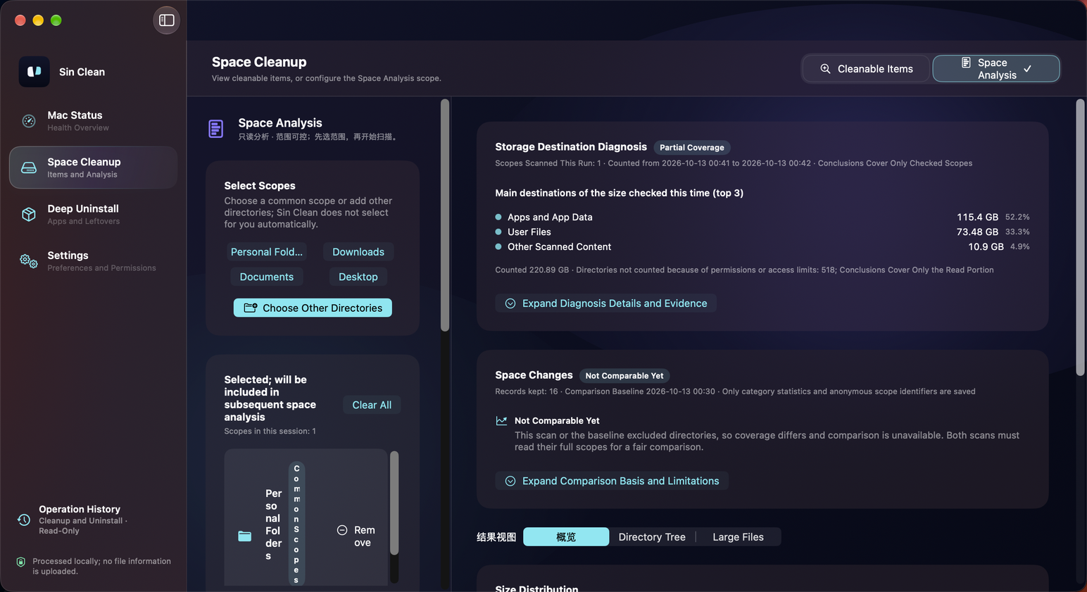The image size is (1087, 592).
Task: Click the Personal Folders folder icon
Action: tap(245, 536)
